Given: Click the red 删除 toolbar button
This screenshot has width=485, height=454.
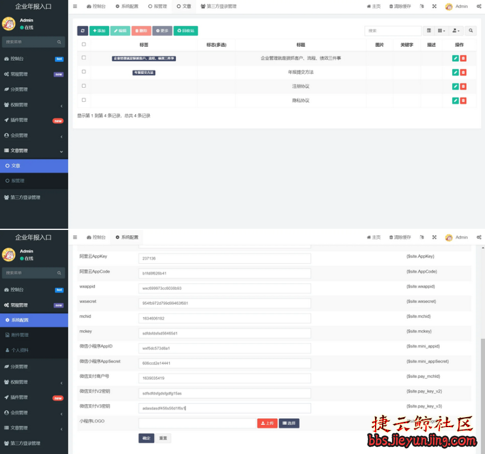Looking at the screenshot, I should coord(142,30).
